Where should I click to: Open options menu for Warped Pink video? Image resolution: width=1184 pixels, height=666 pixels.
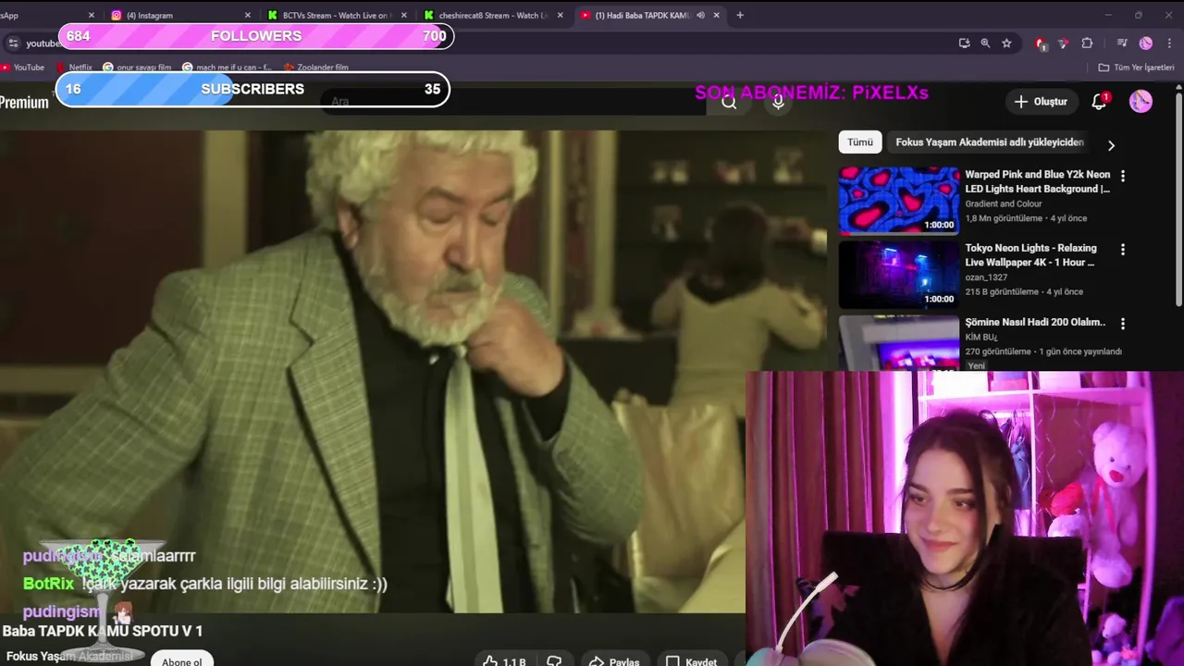coord(1123,176)
